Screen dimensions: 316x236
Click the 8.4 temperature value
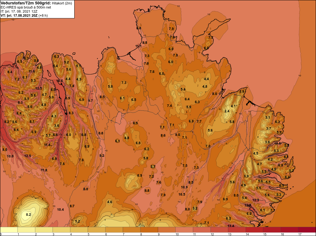pos(10,72)
